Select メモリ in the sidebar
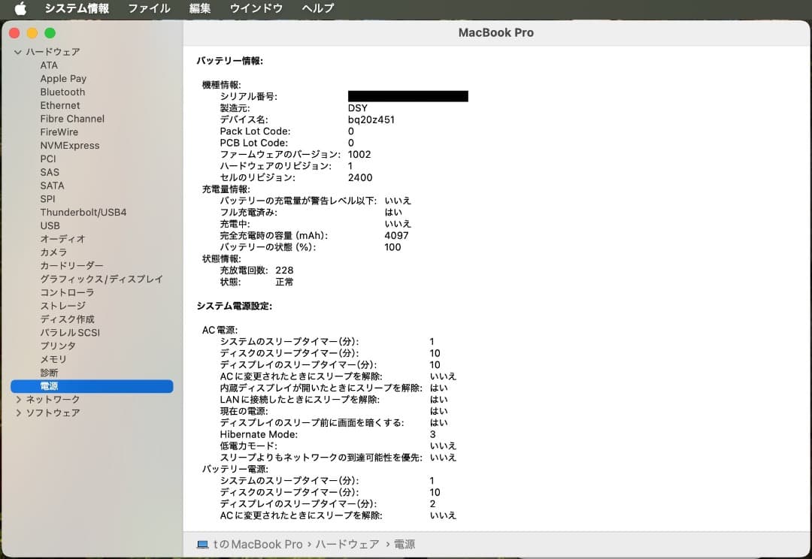 tap(53, 359)
